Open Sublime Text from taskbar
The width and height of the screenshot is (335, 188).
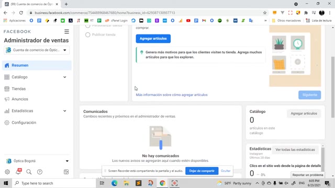[138, 183]
